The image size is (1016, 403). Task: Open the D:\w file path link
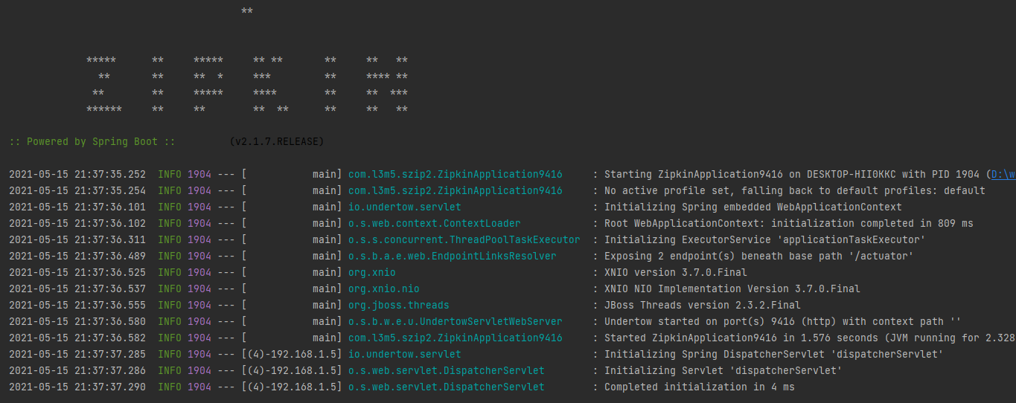coord(1003,175)
